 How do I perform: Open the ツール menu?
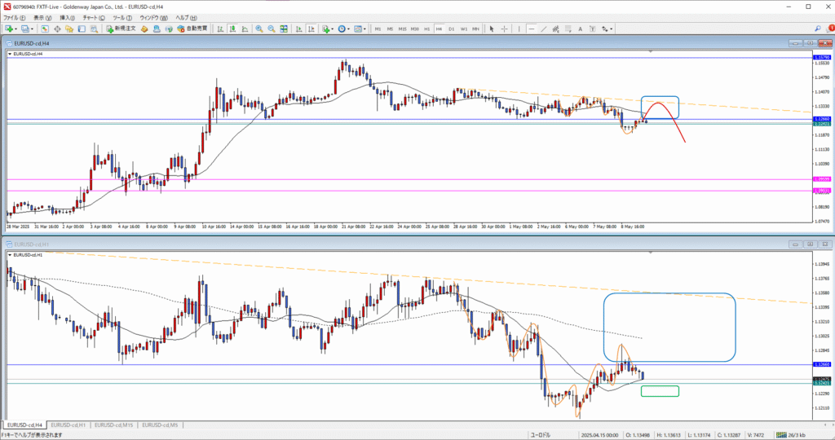pyautogui.click(x=122, y=18)
